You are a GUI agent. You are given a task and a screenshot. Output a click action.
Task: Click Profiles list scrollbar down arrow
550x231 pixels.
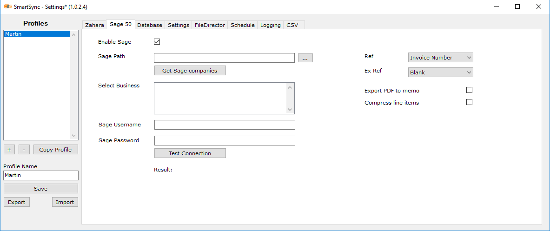click(x=73, y=135)
